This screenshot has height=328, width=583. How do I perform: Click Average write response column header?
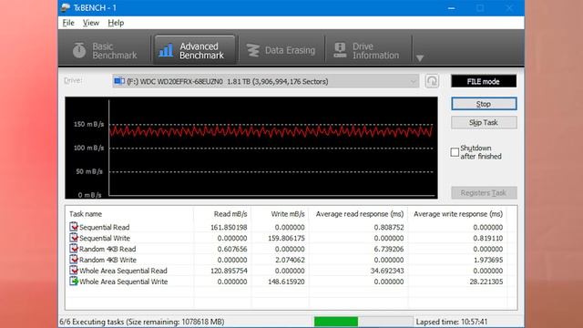tap(457, 214)
